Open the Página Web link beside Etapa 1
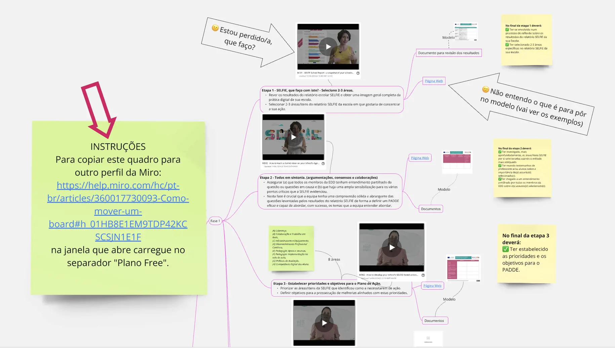The image size is (615, 349). (x=434, y=81)
